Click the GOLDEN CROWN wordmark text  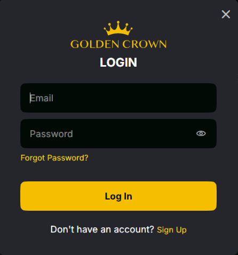(x=118, y=44)
